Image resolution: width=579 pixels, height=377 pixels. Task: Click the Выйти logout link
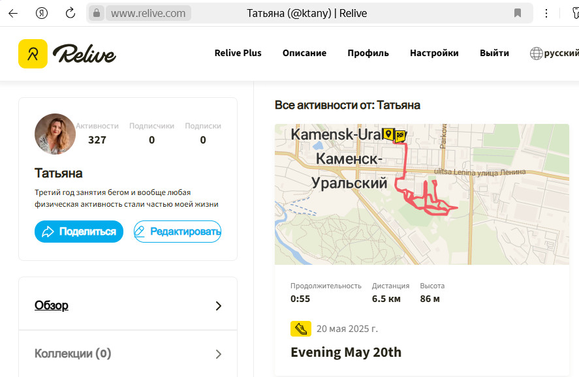click(x=494, y=53)
